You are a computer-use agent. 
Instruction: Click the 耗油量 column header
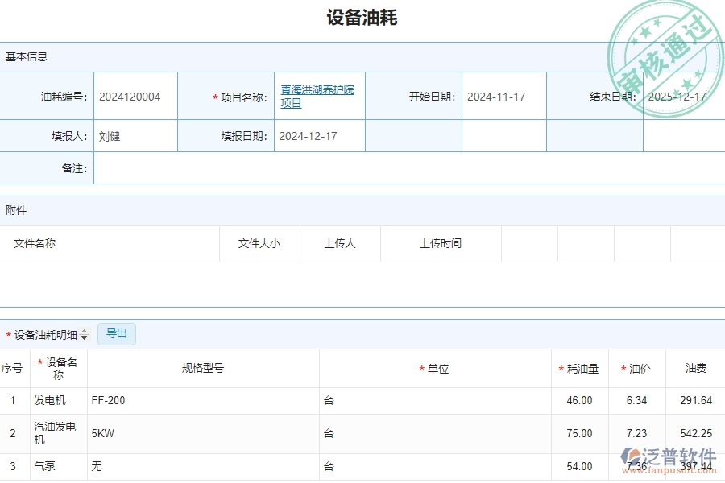tap(580, 368)
